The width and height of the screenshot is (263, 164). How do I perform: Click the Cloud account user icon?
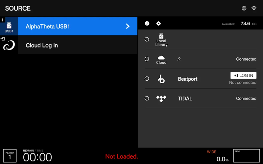coord(179,59)
